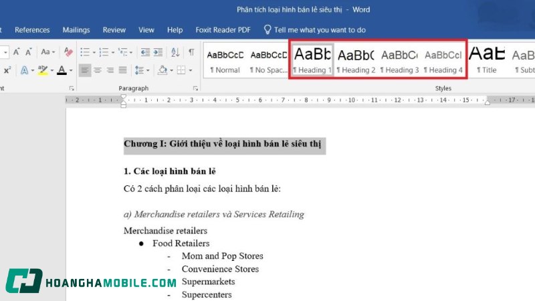Click the red font color swatch
This screenshot has height=301, width=535.
[x=62, y=70]
